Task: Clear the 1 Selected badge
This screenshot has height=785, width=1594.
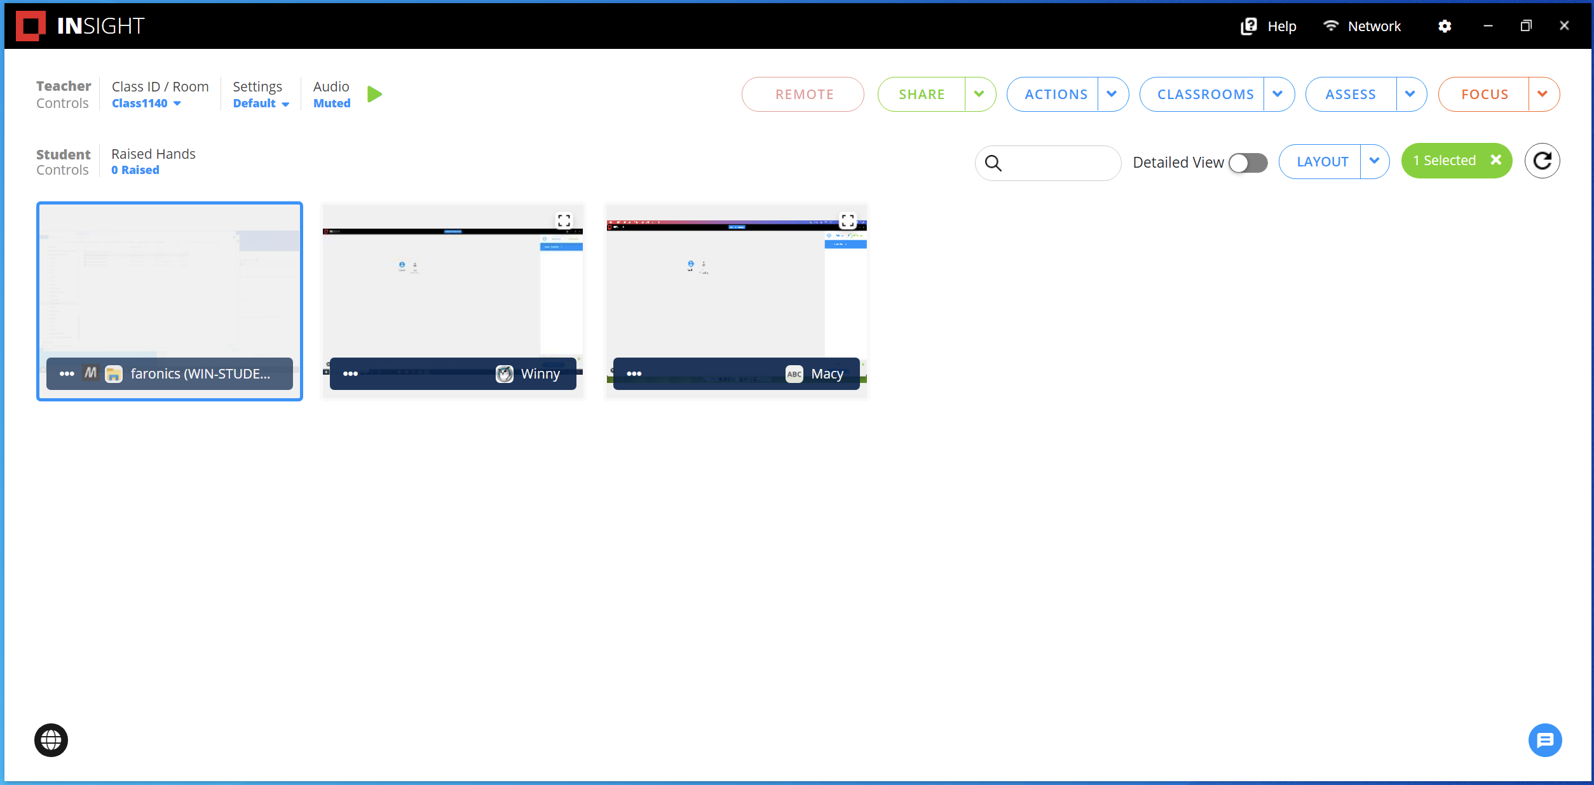Action: pyautogui.click(x=1495, y=161)
